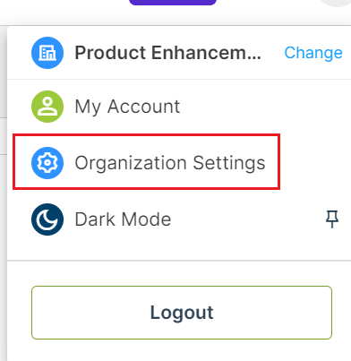
Task: Click the Organization Settings text label
Action: [x=170, y=163]
